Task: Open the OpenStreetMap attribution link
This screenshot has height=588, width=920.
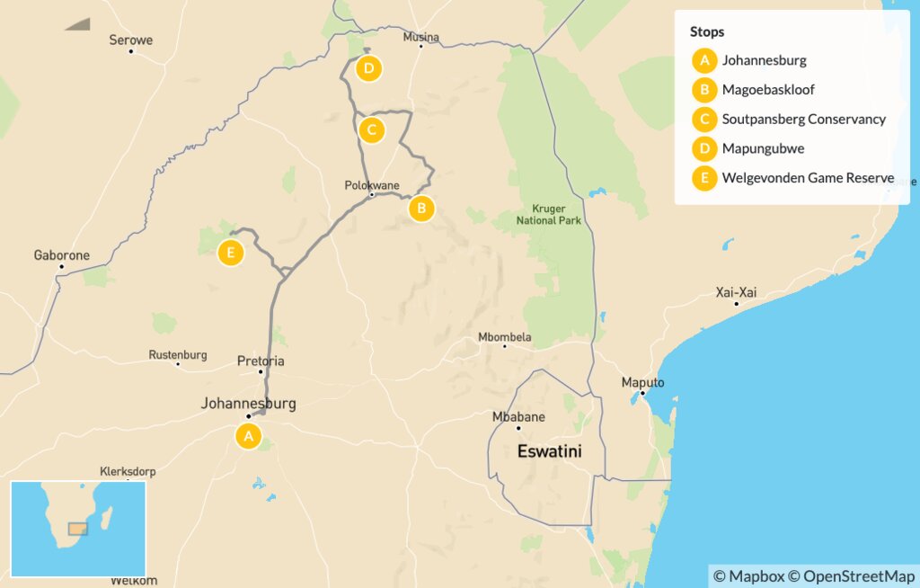Action: 852,575
